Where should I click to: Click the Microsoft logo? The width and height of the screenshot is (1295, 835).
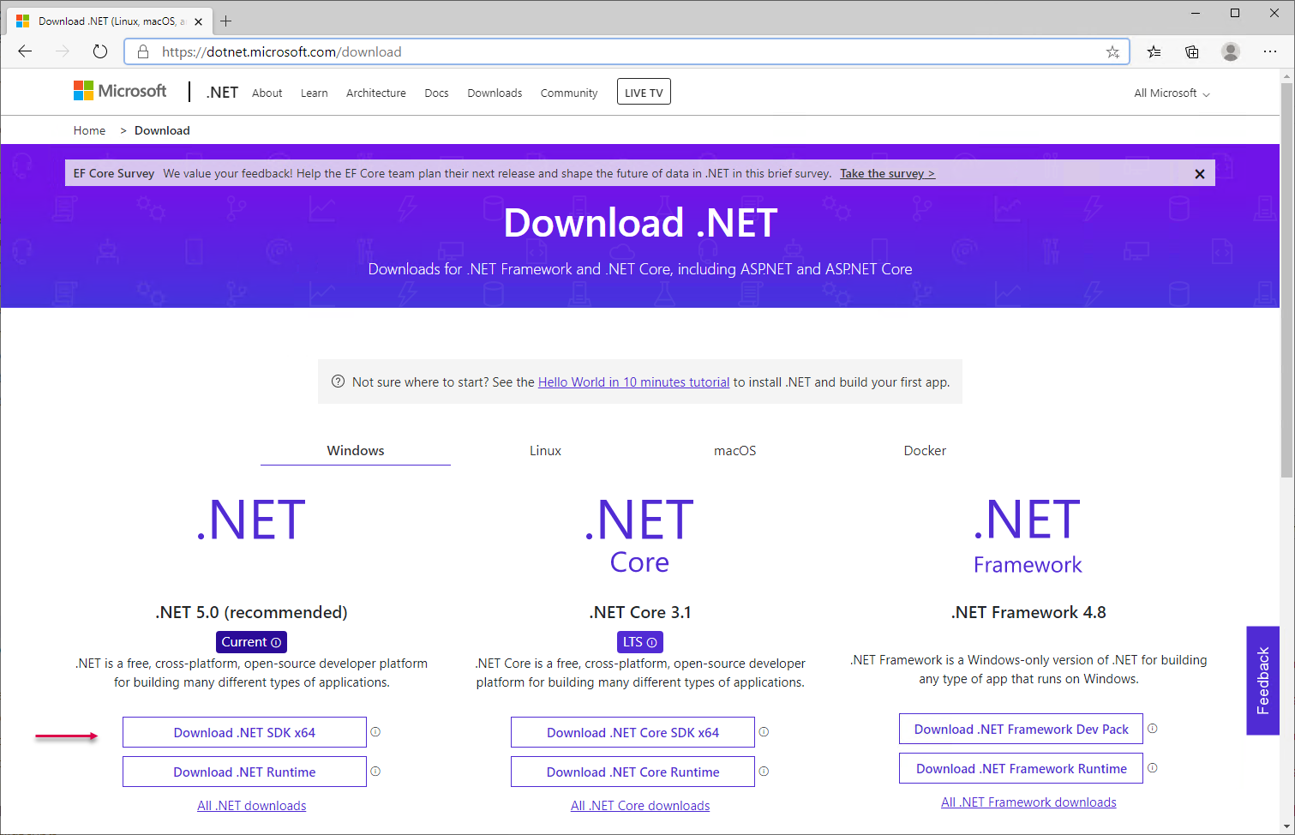[120, 91]
